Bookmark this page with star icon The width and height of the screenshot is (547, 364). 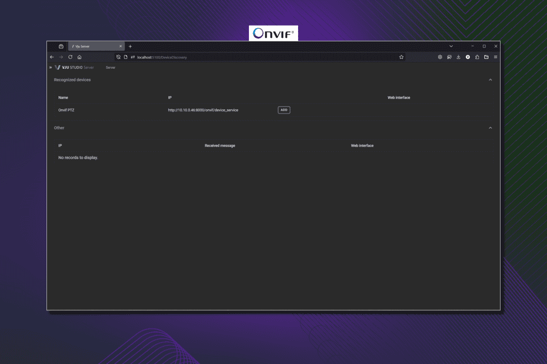(x=401, y=57)
